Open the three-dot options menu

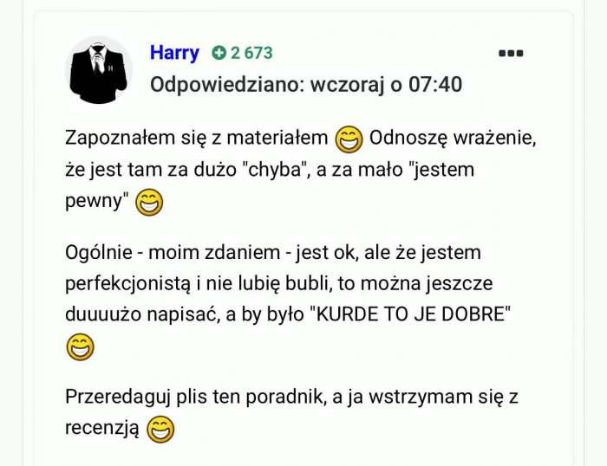point(511,53)
